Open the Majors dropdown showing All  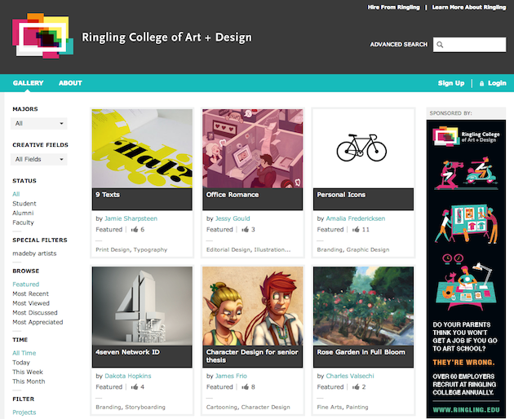tap(39, 124)
